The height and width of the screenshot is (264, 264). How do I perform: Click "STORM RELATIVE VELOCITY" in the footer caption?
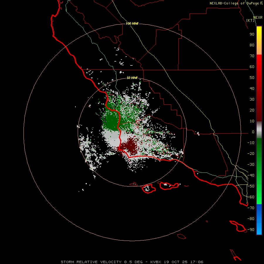click(91, 262)
